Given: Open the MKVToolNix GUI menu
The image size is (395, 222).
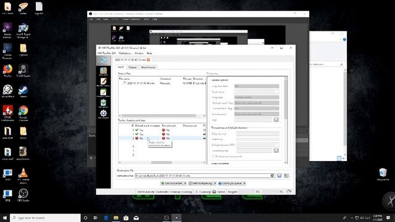Looking at the screenshot, I should 106,54.
